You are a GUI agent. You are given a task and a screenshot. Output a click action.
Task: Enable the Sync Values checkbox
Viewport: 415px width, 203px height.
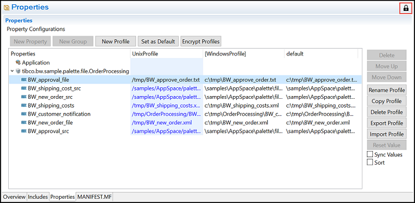[x=370, y=154]
